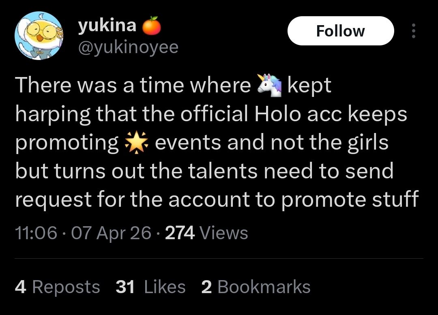Click the 07 Apr 26 date

pyautogui.click(x=111, y=233)
